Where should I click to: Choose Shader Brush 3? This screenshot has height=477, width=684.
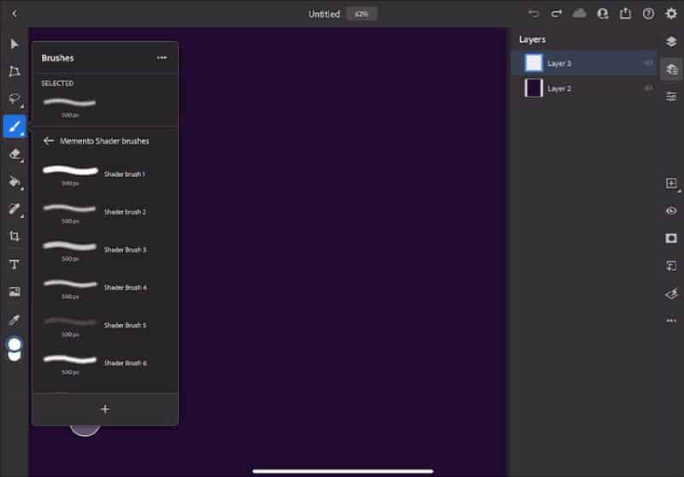(105, 250)
